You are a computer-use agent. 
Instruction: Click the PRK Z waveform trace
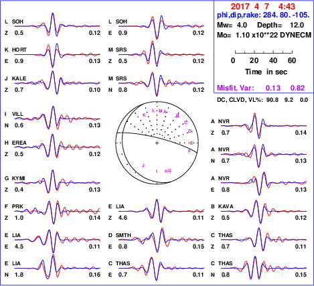(58, 212)
